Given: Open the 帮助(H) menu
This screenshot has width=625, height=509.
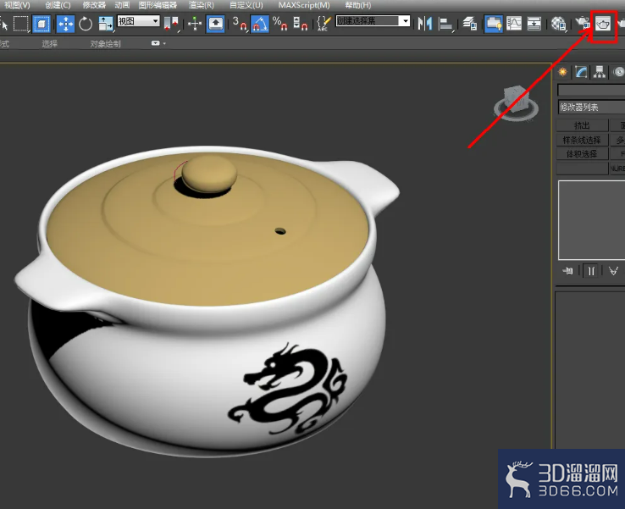Looking at the screenshot, I should 358,5.
